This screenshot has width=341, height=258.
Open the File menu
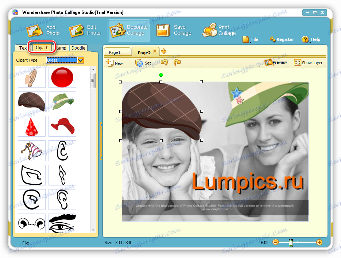251,39
